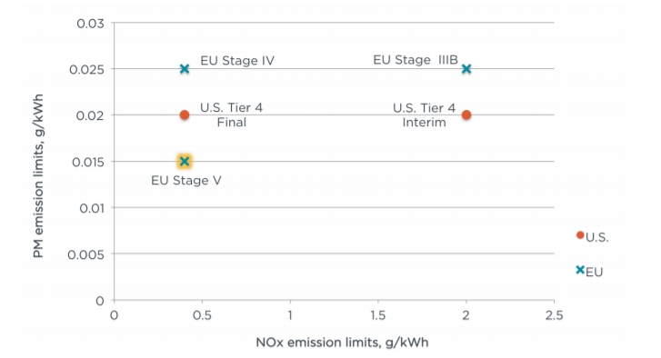Click the U.S. Tier 4 Interim label
Image resolution: width=661 pixels, height=358 pixels.
(x=424, y=115)
